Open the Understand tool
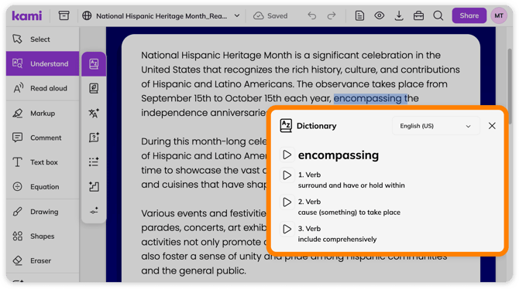Viewport: 519px width, 289px height. pyautogui.click(x=43, y=63)
